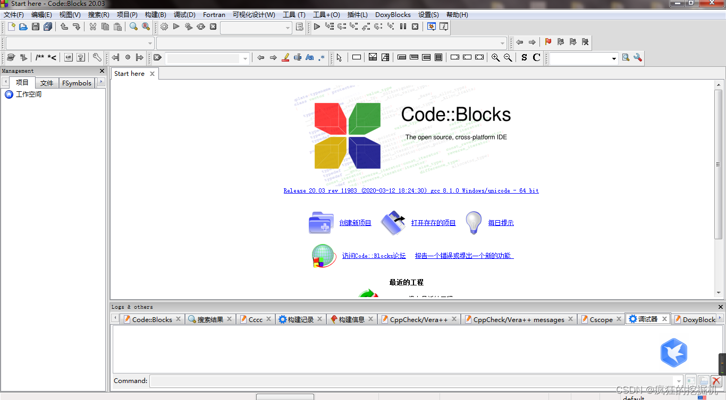Click the 创建新项目 link
Image resolution: width=726 pixels, height=400 pixels.
[356, 223]
